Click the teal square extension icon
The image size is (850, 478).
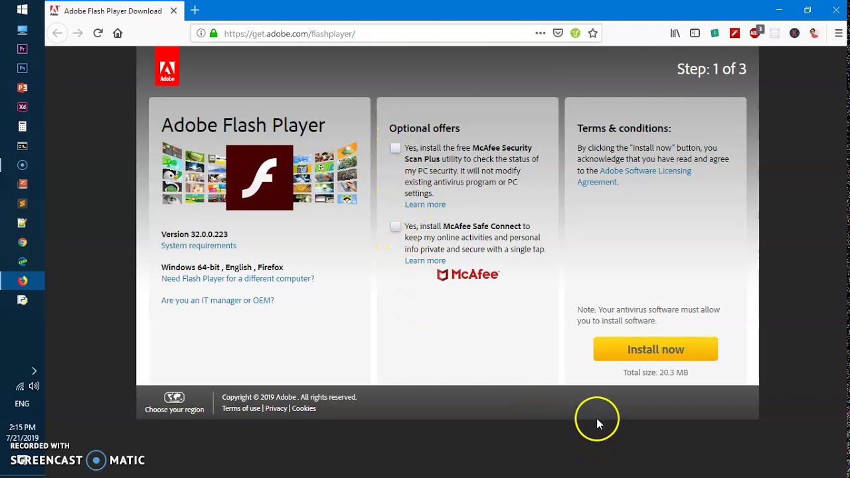click(715, 33)
